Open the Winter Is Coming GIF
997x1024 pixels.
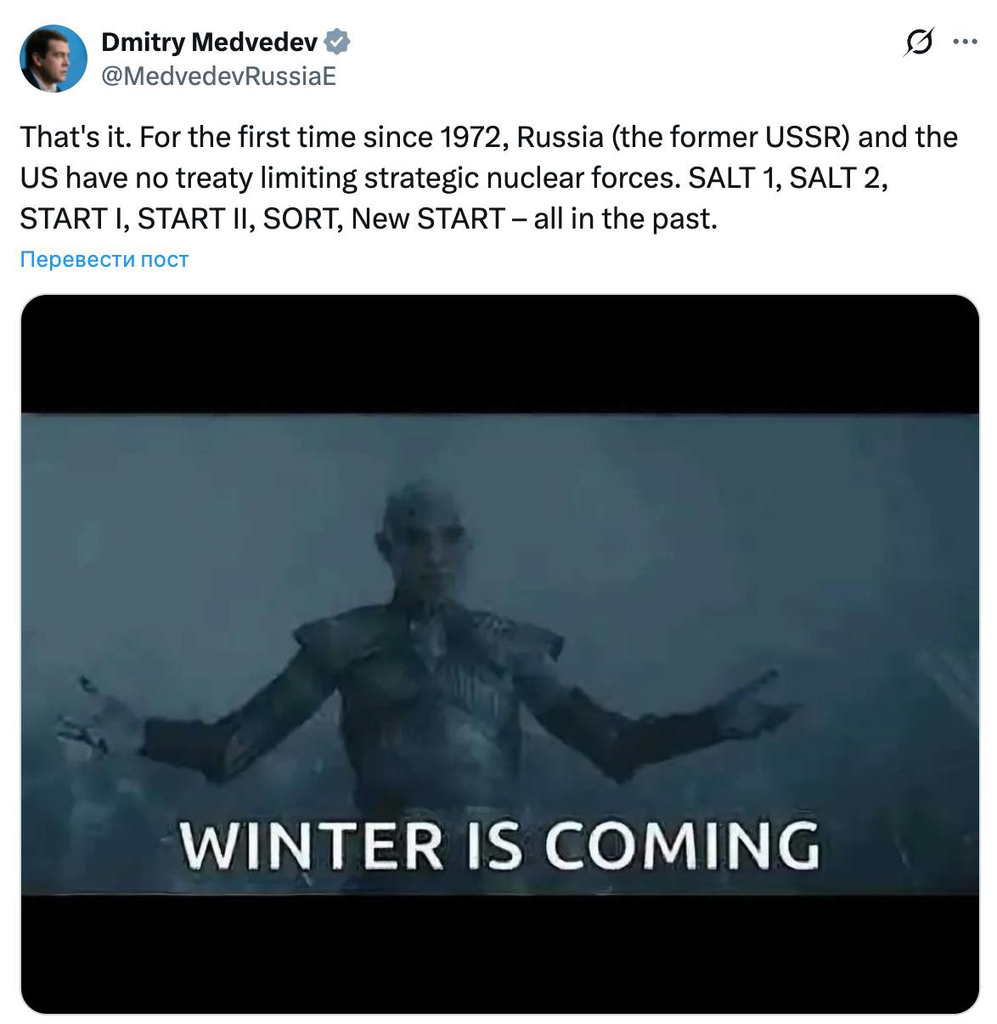point(499,653)
